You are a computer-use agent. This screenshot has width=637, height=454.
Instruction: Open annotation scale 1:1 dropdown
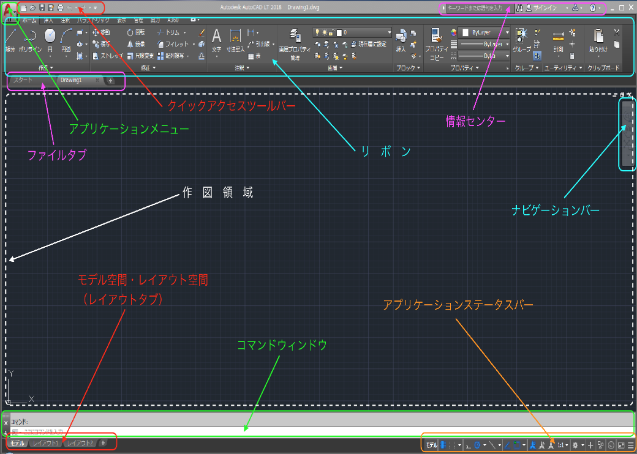[x=563, y=445]
